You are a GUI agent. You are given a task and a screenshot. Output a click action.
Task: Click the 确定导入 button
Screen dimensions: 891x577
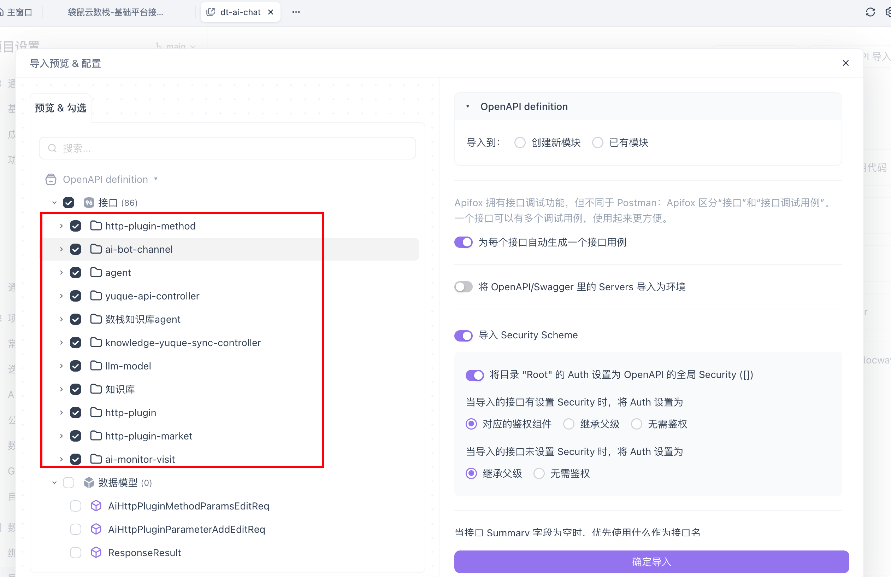click(651, 562)
